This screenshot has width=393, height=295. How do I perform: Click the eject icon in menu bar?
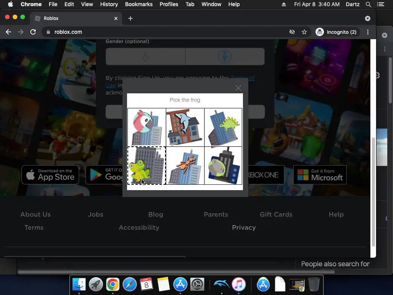(x=284, y=4)
